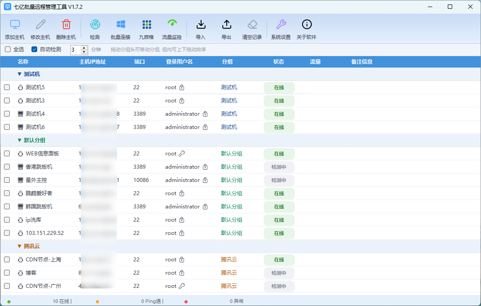Click the 检测中 status for 星外主控

279,180
